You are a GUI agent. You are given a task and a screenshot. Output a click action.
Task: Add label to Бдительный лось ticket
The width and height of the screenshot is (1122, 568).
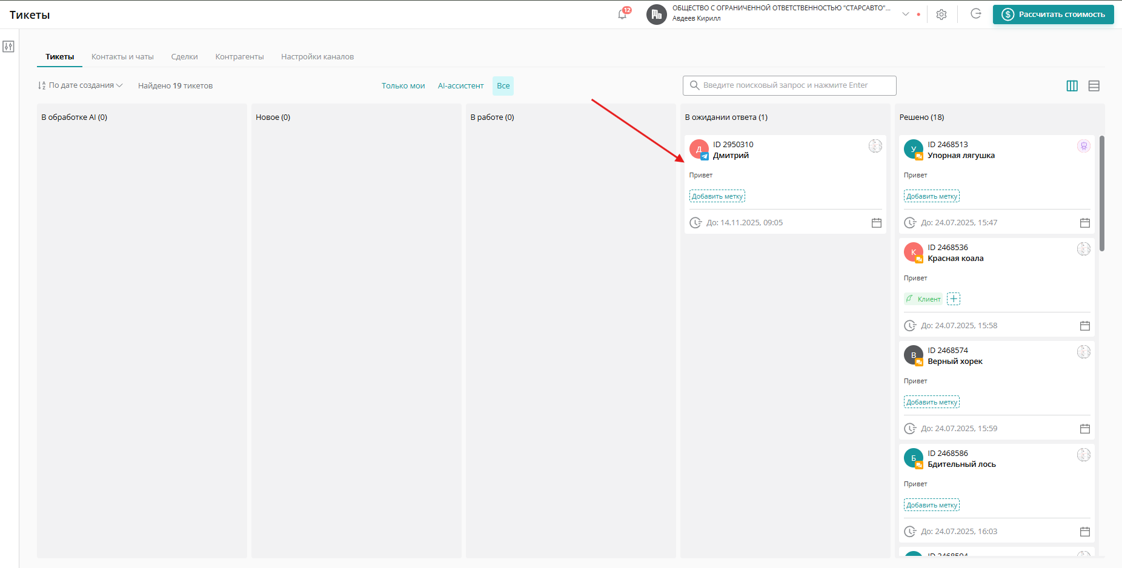pyautogui.click(x=931, y=505)
